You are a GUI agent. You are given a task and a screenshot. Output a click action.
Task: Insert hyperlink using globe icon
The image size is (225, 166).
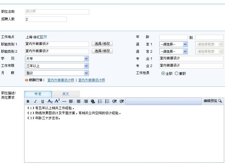tap(93, 101)
